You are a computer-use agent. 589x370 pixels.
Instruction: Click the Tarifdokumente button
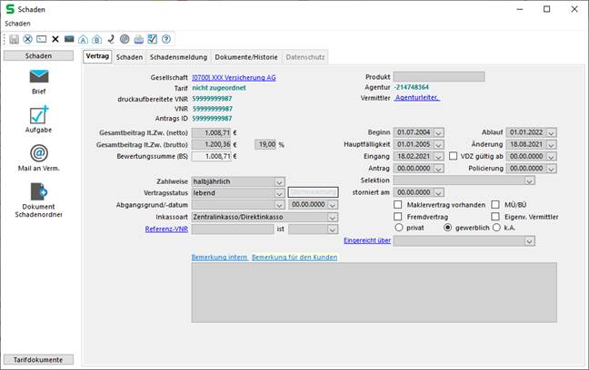[x=38, y=359]
